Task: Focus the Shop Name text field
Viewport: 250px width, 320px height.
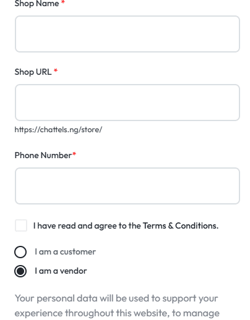Action: (127, 34)
